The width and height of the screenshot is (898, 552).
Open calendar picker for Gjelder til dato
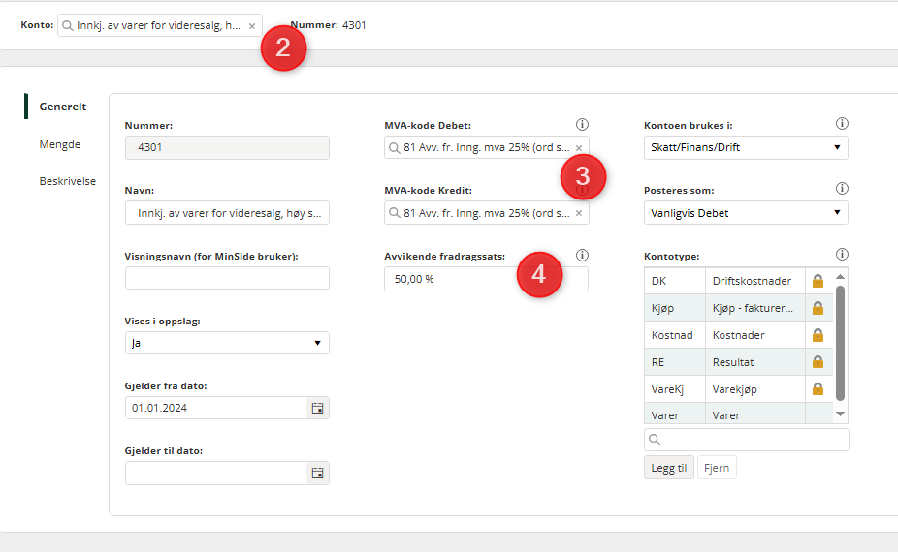(317, 473)
